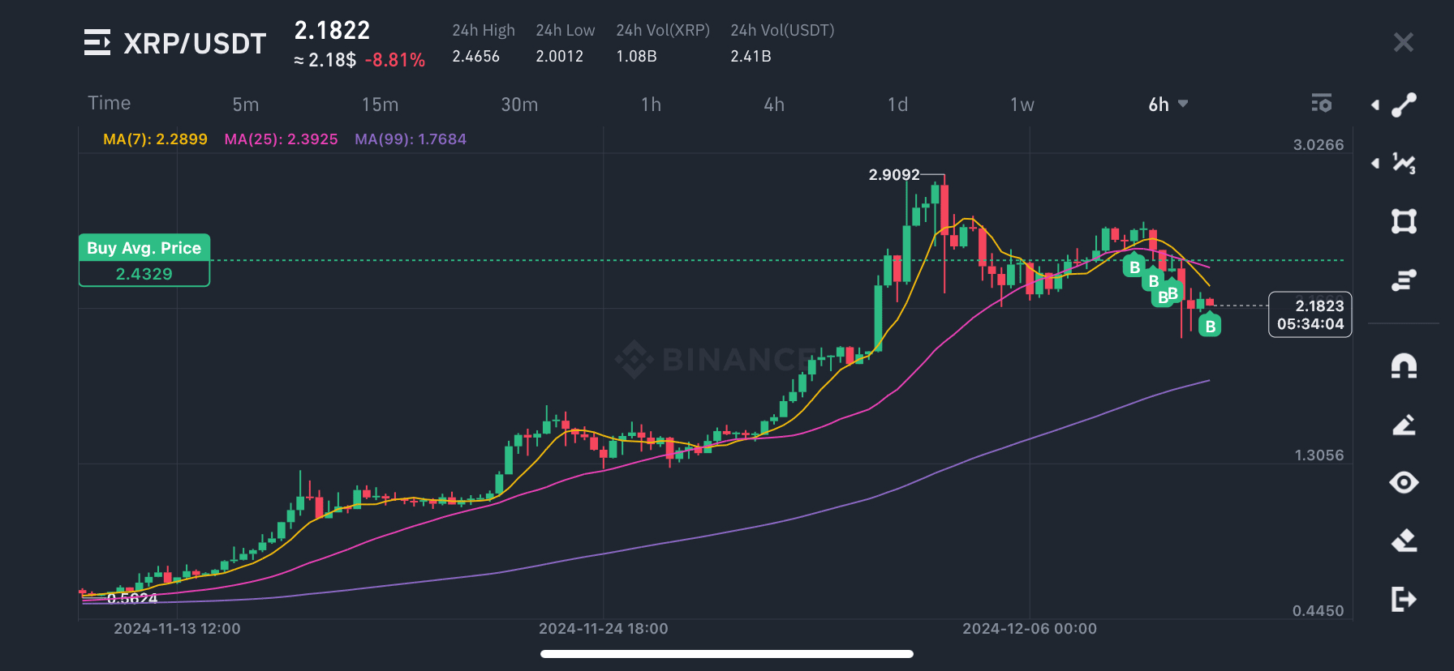Click the export chart icon
Screen dimensions: 1454x671
pos(1404,600)
